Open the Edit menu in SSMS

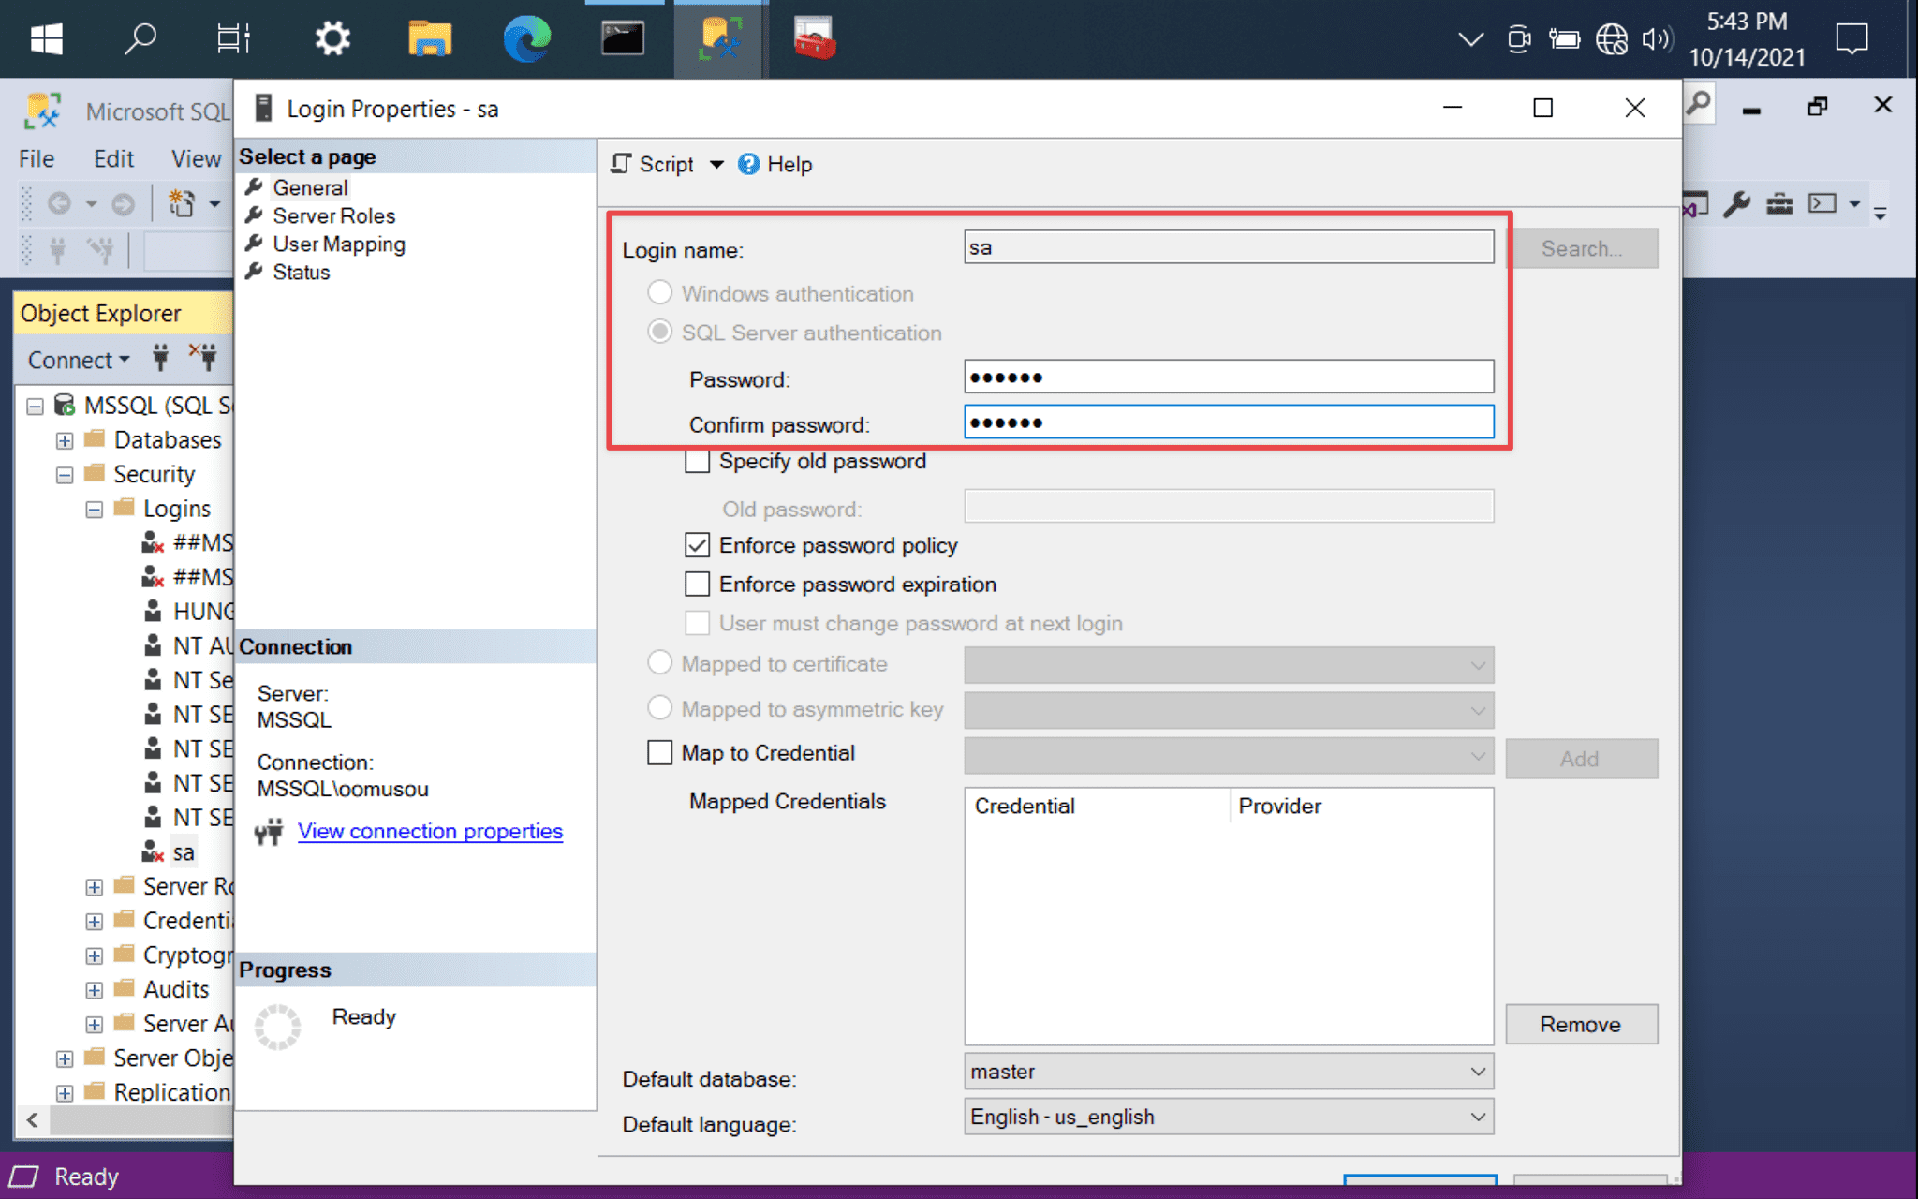coord(113,158)
